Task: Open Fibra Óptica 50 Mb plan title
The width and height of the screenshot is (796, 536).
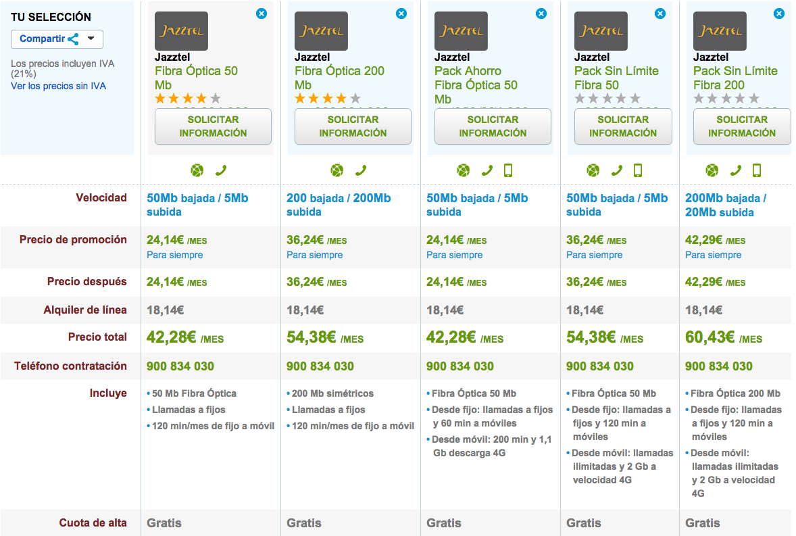Action: [196, 78]
